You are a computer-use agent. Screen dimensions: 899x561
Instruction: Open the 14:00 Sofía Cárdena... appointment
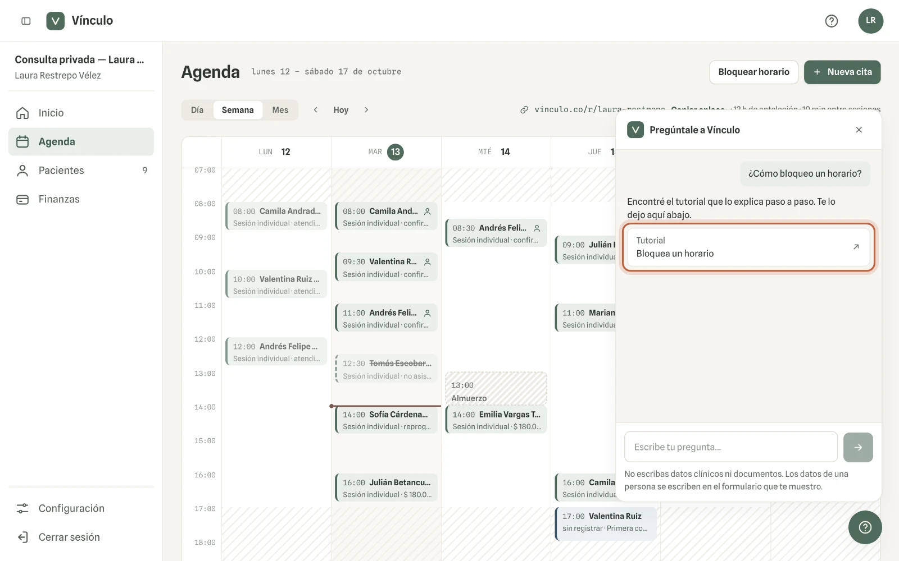coord(386,420)
